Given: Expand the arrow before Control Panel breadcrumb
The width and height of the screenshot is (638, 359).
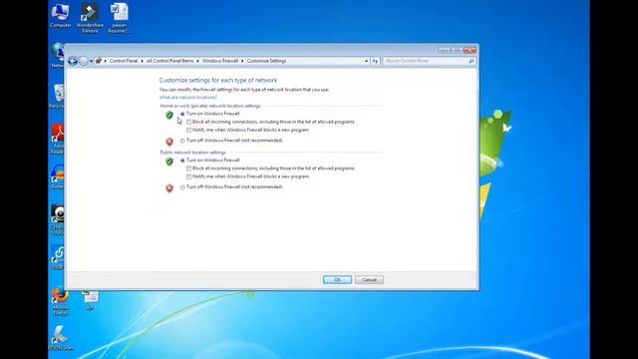Looking at the screenshot, I should coord(105,61).
